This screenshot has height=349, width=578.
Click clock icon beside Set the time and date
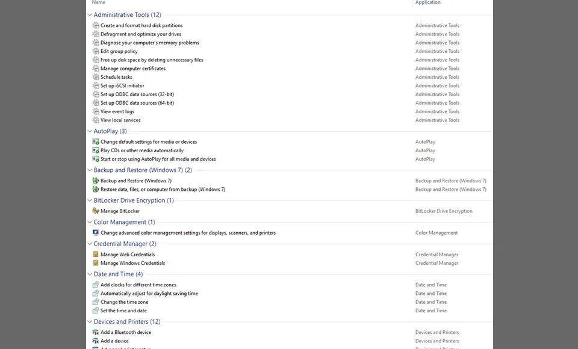(96, 310)
